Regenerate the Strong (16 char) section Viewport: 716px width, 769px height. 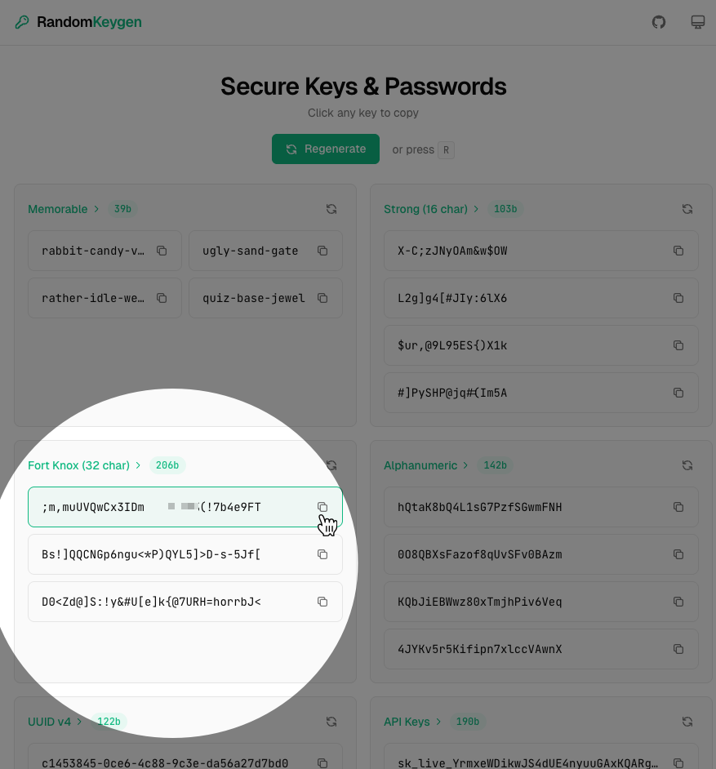coord(687,209)
